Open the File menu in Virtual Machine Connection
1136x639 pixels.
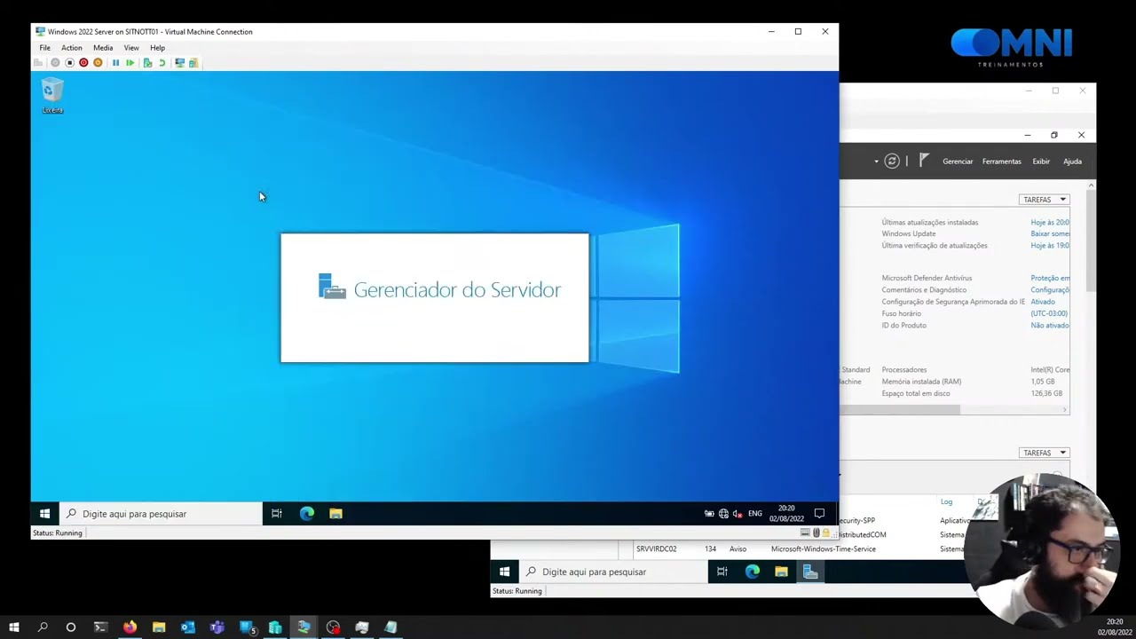[x=44, y=48]
